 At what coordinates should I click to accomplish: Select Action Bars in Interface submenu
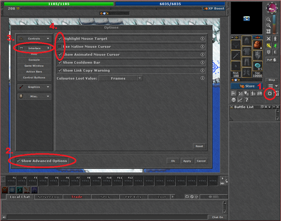tap(34, 72)
